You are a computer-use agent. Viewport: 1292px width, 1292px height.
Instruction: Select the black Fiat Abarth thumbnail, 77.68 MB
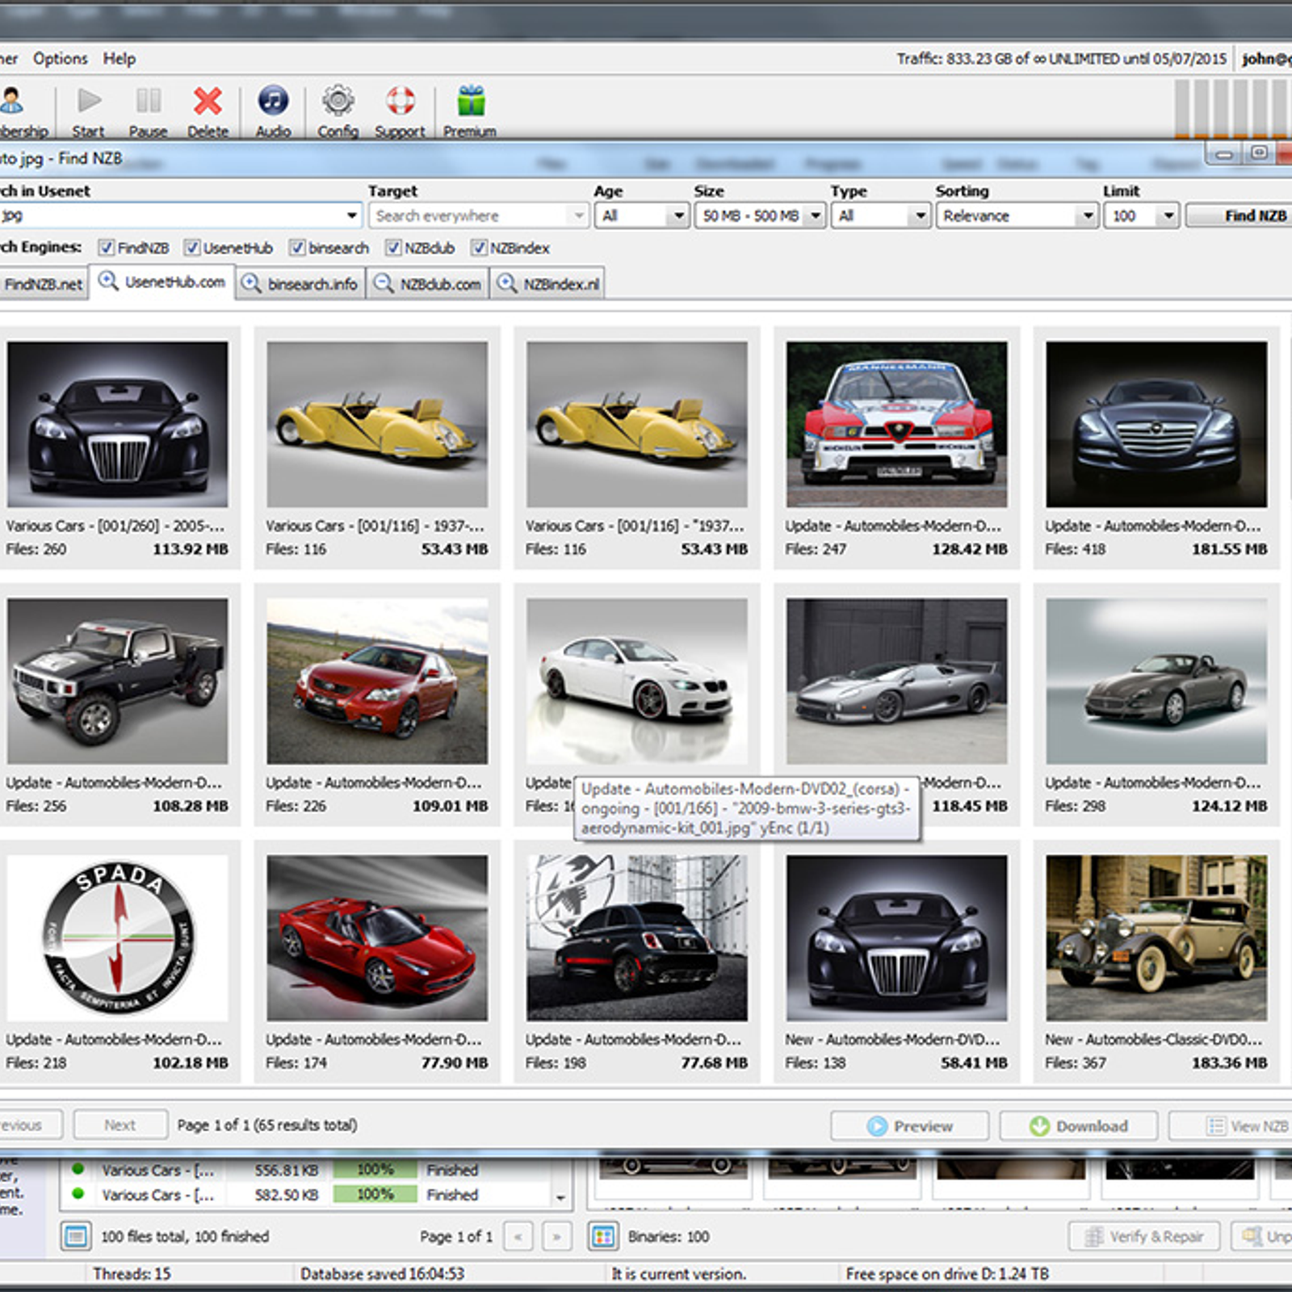tap(637, 938)
